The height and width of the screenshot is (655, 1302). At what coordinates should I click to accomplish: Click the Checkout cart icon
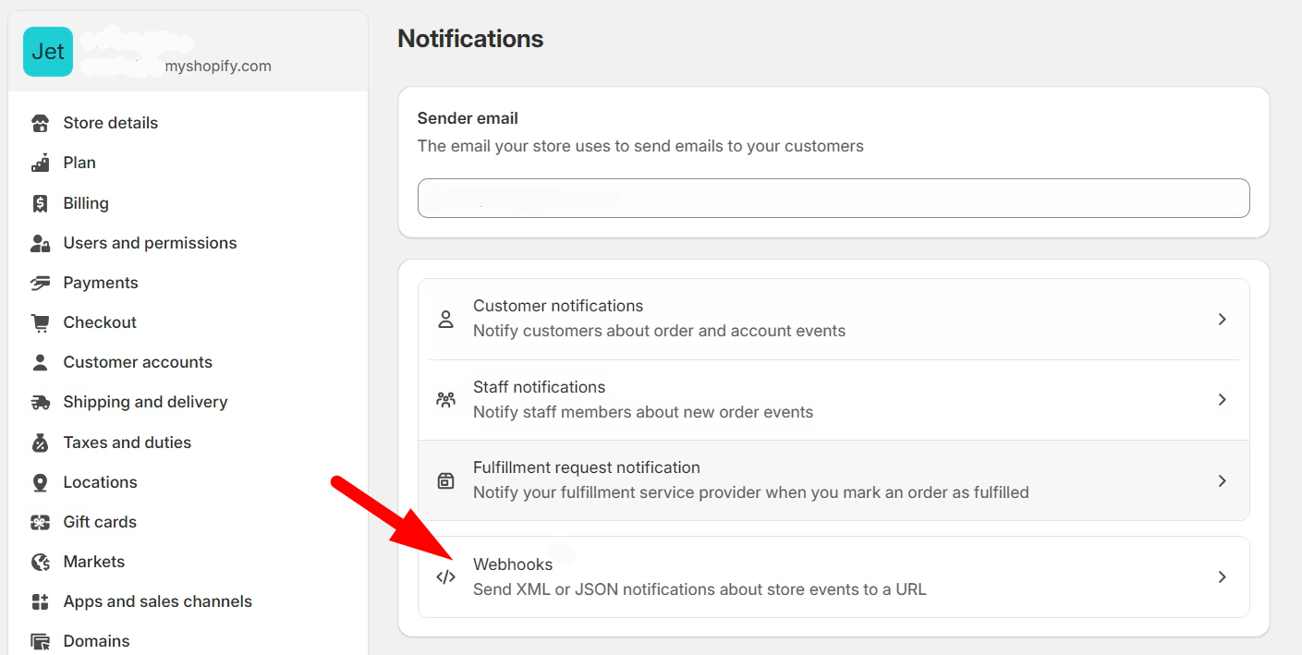click(x=40, y=322)
